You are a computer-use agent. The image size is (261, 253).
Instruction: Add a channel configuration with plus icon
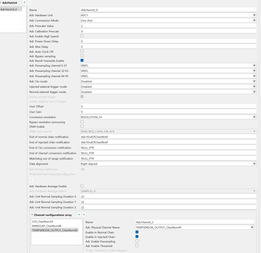click(x=79, y=215)
